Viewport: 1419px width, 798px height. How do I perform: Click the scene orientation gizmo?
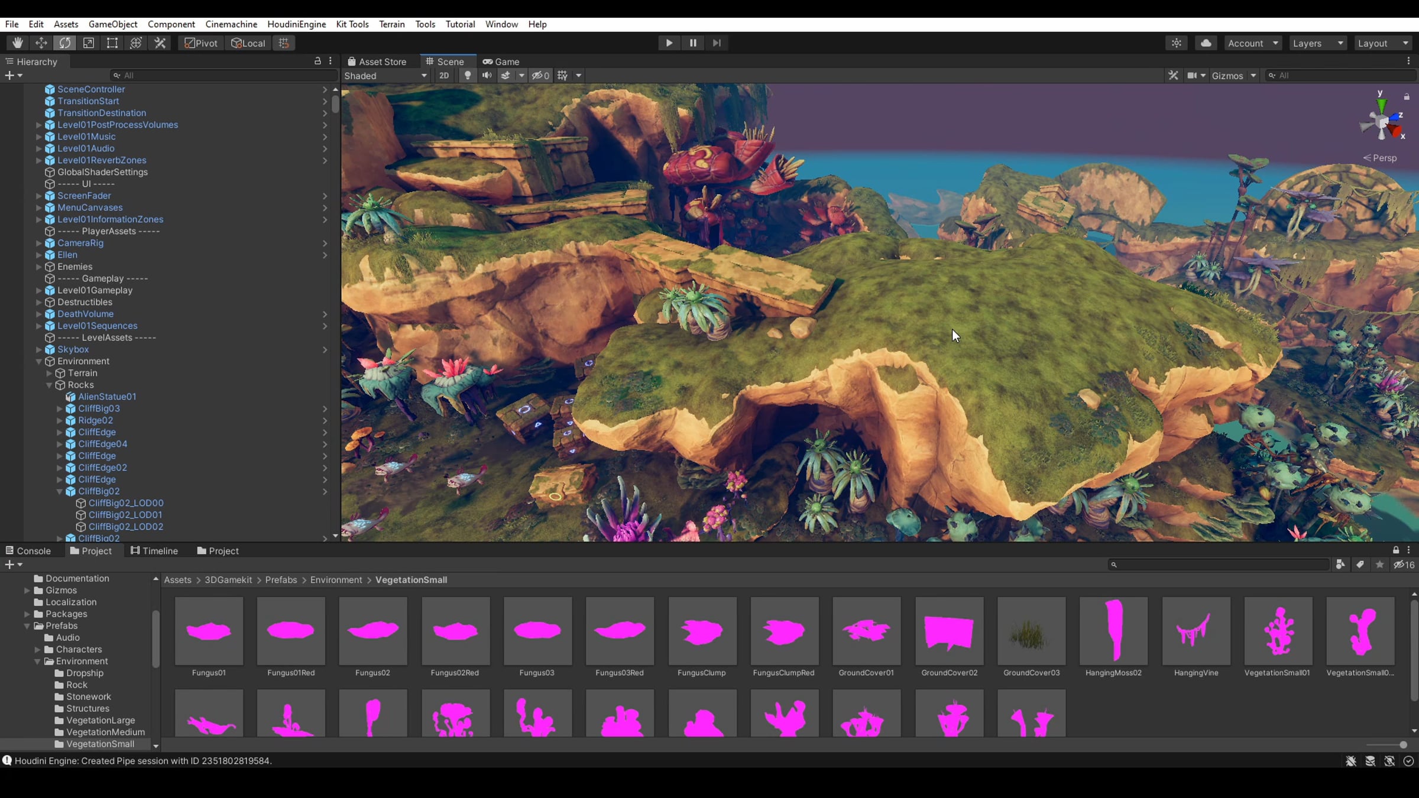pyautogui.click(x=1382, y=121)
